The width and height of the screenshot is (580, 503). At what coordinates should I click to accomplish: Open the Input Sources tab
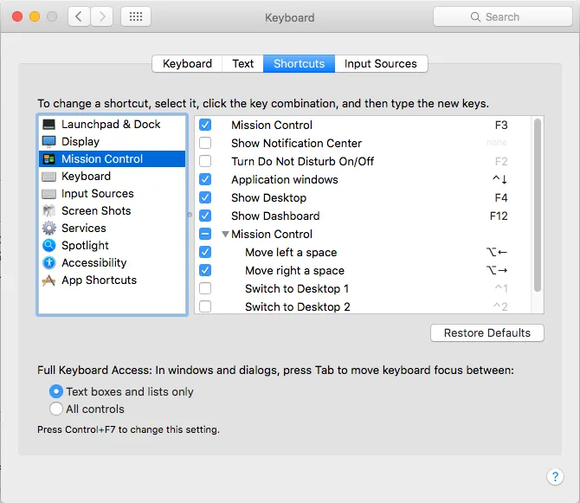[381, 63]
